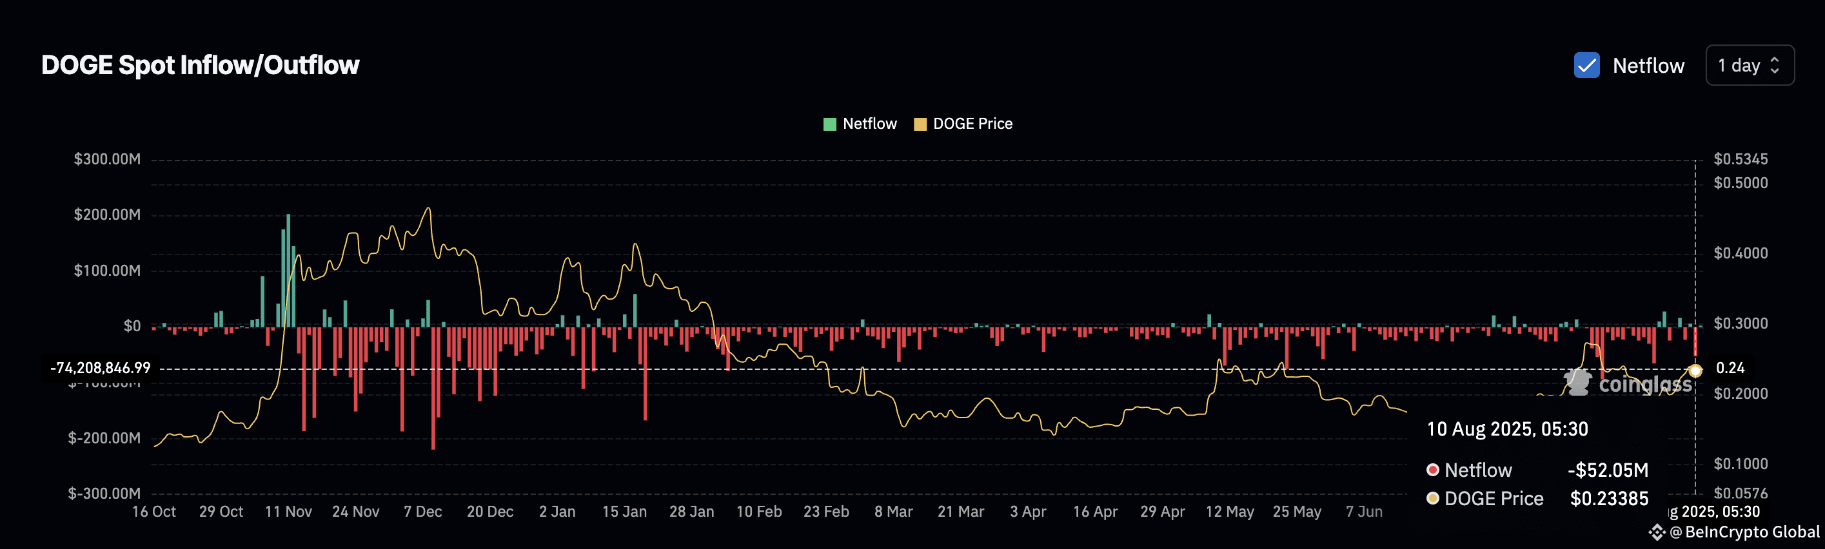1825x549 pixels.
Task: Click the tooltip DOGE Price value $0.23385
Action: coord(1609,499)
